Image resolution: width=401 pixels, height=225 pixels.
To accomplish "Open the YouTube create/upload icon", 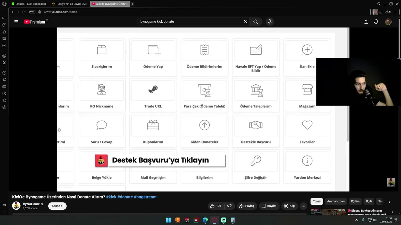I will 366,22.
